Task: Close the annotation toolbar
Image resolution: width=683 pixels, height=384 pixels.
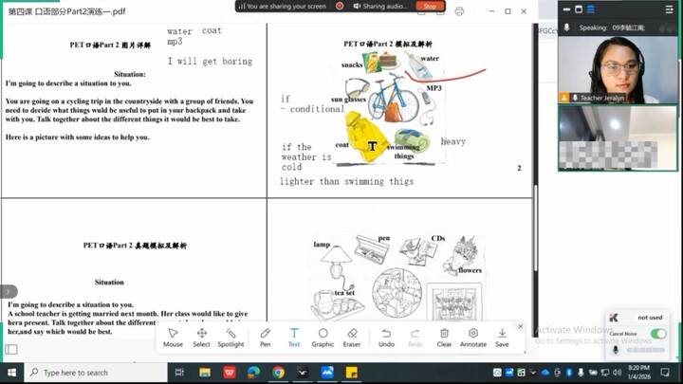Action: coord(520,326)
